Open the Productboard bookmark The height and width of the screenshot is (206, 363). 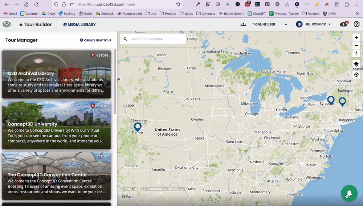click(130, 14)
